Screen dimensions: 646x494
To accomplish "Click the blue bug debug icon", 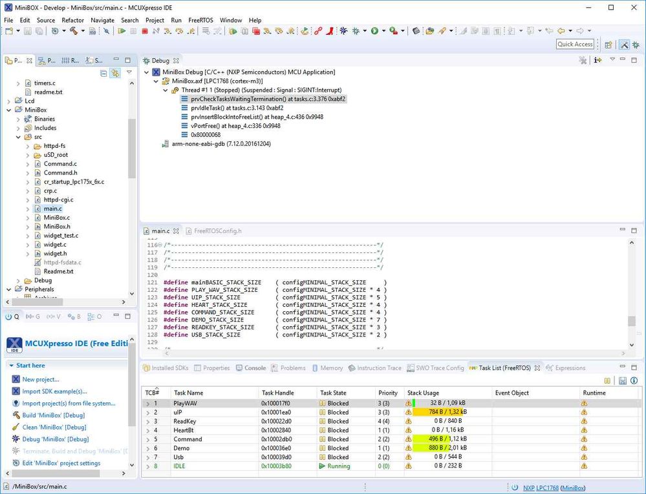I will [x=343, y=31].
